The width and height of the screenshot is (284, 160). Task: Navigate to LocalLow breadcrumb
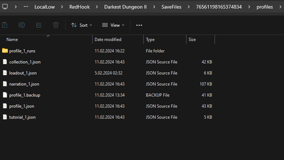[44, 7]
